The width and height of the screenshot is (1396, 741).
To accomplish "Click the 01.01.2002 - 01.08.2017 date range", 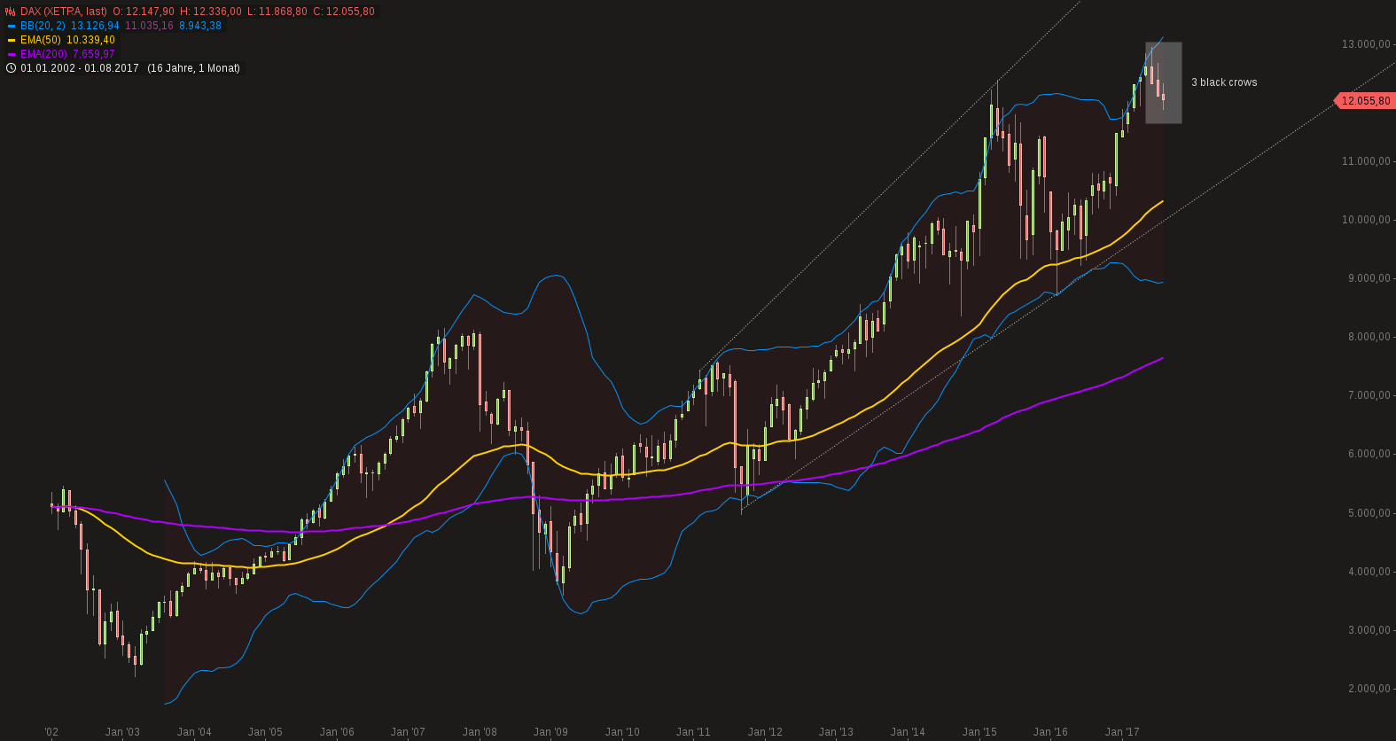I will [x=80, y=68].
